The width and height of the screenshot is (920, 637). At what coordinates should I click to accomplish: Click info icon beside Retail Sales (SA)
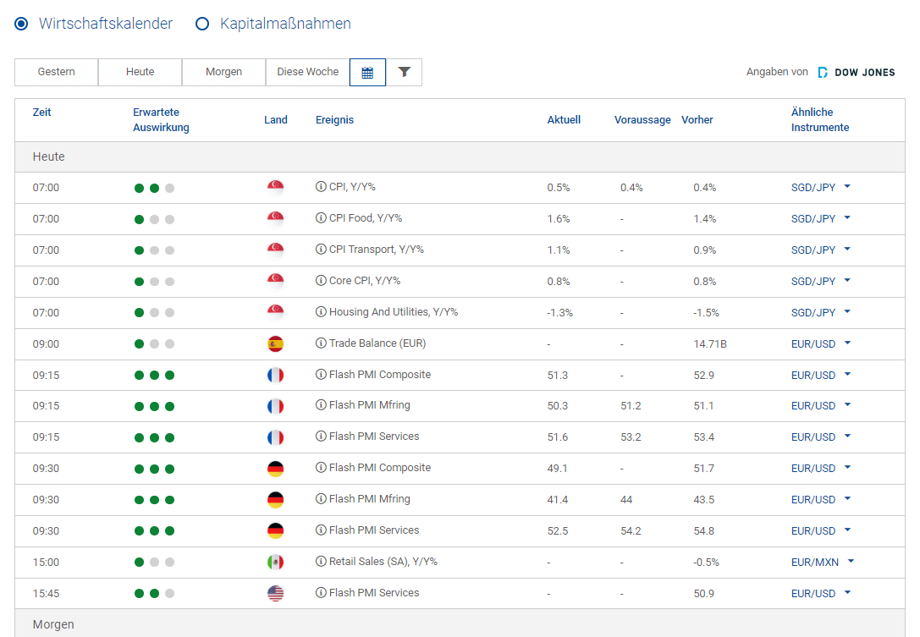tap(321, 562)
